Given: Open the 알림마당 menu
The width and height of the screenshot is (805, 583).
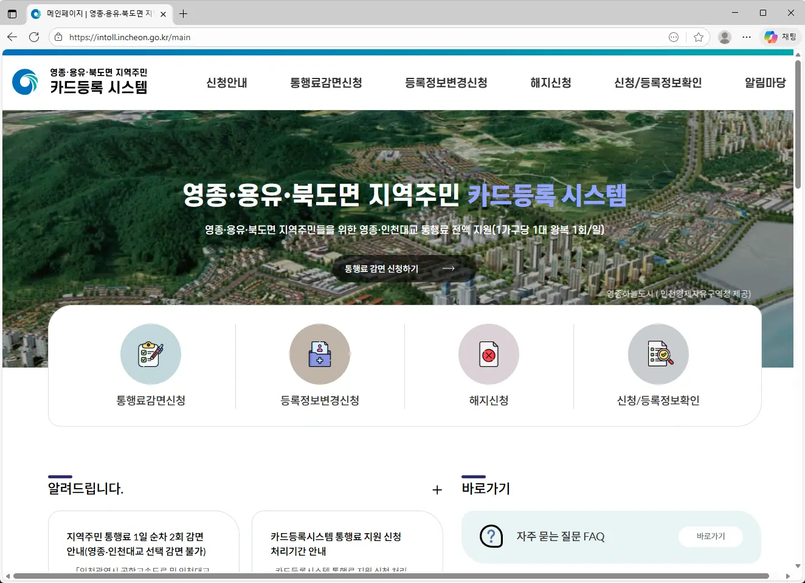Looking at the screenshot, I should click(765, 83).
